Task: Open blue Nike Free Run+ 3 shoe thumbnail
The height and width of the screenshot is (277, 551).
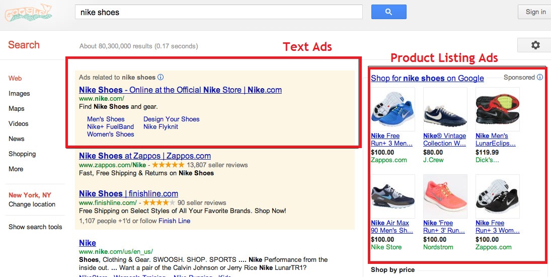Action: coord(392,109)
